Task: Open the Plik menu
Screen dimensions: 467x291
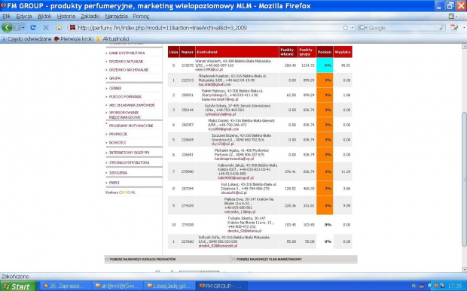Action: [7, 17]
